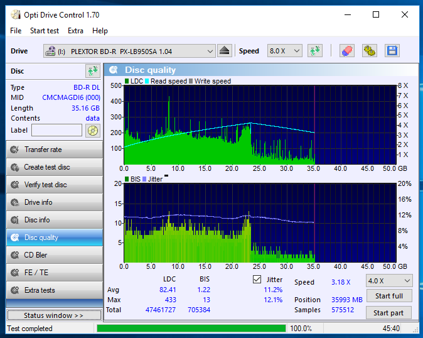Open the 8.0 X speed dropdown

click(284, 51)
